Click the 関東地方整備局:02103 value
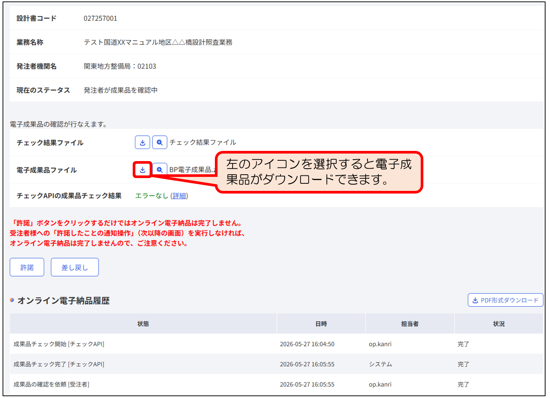 [x=120, y=66]
